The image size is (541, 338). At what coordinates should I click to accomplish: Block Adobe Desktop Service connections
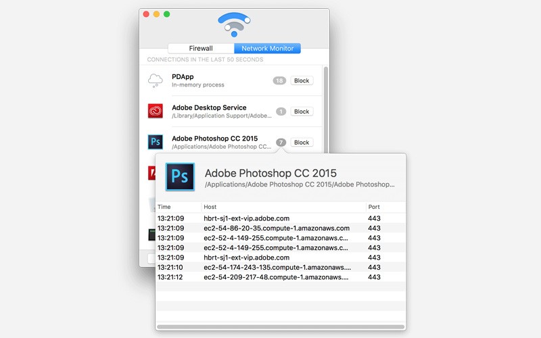click(302, 112)
